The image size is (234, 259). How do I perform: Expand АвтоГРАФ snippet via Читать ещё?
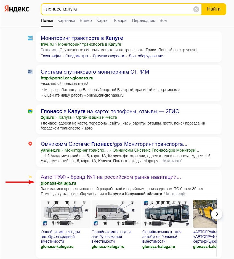(174, 194)
